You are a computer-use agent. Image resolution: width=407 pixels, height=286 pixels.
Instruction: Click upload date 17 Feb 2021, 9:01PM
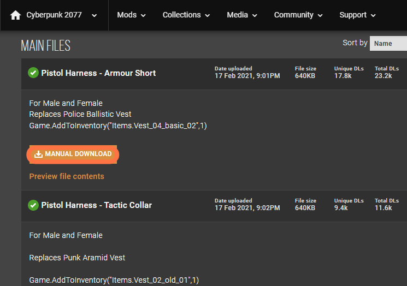point(247,76)
